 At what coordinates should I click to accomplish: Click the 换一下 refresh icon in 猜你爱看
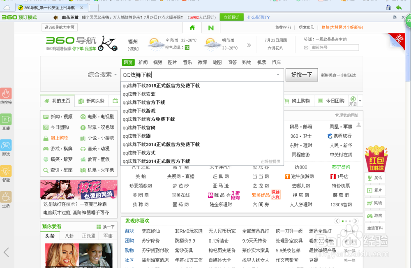[x=99, y=227]
